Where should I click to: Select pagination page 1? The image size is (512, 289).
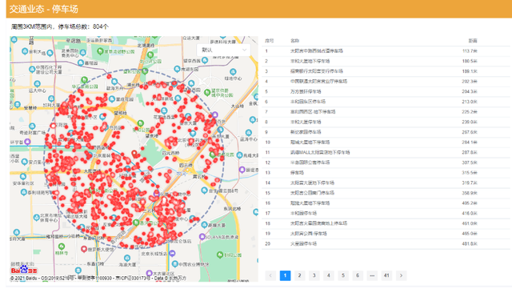point(285,275)
